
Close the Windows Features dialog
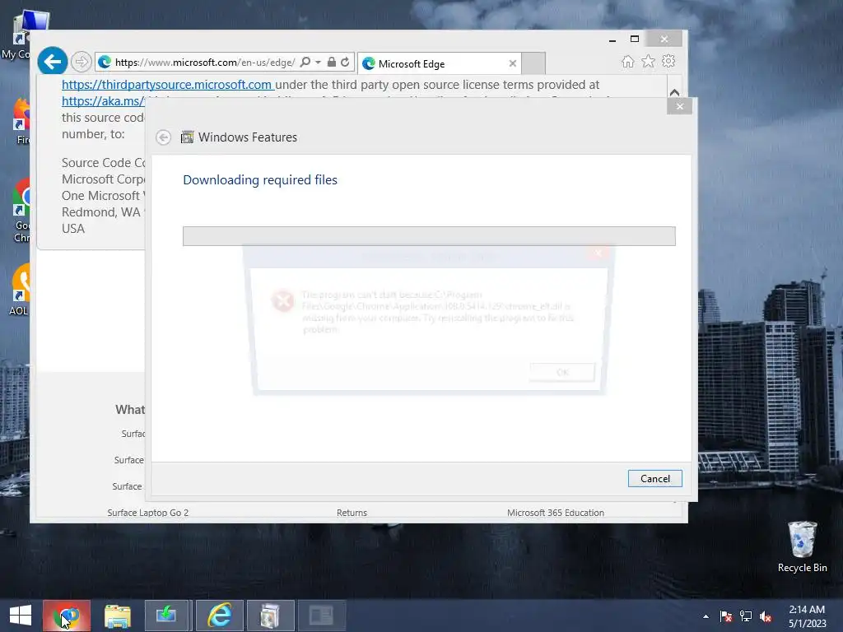click(x=679, y=106)
